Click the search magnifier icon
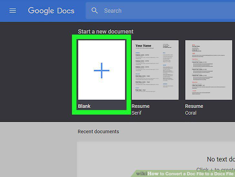Image resolution: width=235 pixels, height=177 pixels. 95,11
